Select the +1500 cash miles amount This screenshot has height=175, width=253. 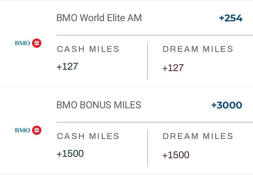point(70,153)
